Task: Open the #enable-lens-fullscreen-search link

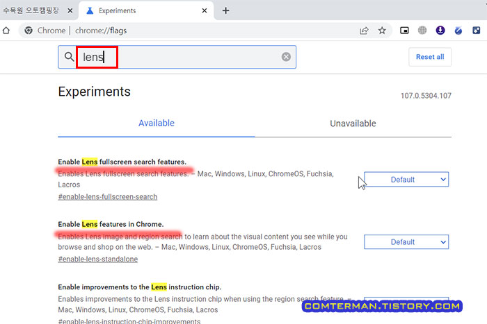Action: 107,197
